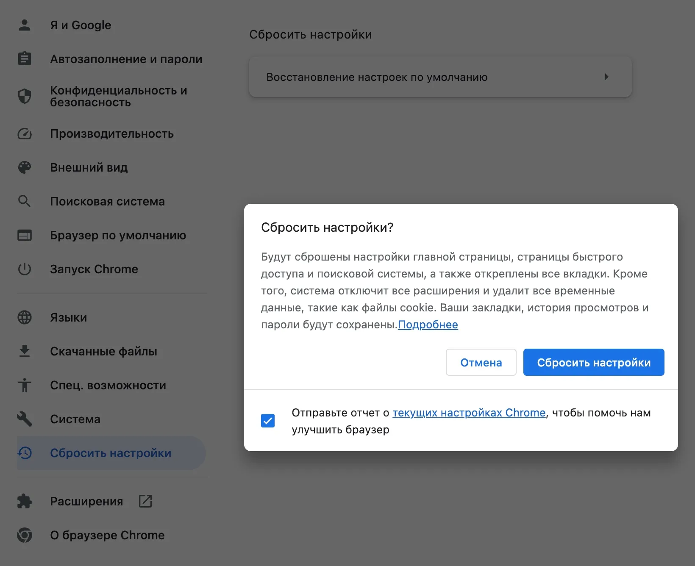Click the accessibility icon for Спец. возможности

(25, 385)
